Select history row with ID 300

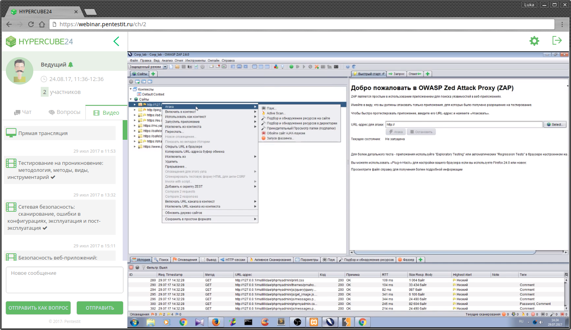[x=346, y=304]
